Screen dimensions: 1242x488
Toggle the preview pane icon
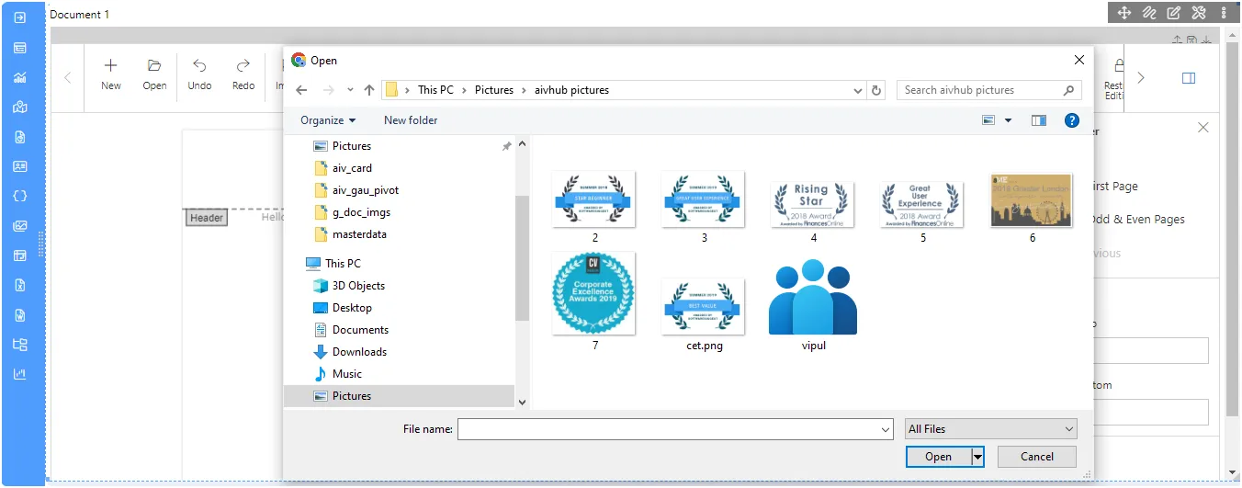click(x=1039, y=120)
